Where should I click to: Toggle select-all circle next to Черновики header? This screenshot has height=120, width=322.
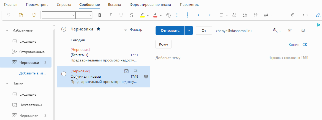tap(64, 29)
